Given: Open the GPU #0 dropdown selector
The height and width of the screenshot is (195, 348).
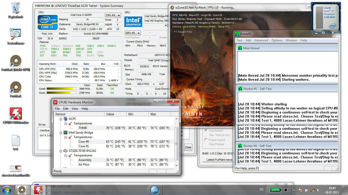Looking at the screenshot, I should (133, 33).
